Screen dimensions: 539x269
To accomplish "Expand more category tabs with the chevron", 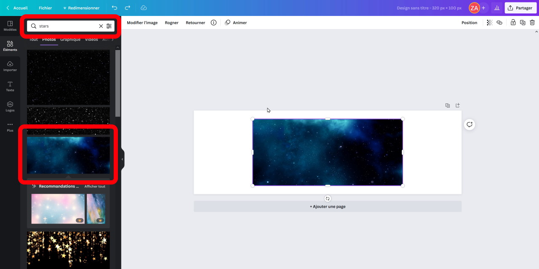I will pyautogui.click(x=112, y=40).
